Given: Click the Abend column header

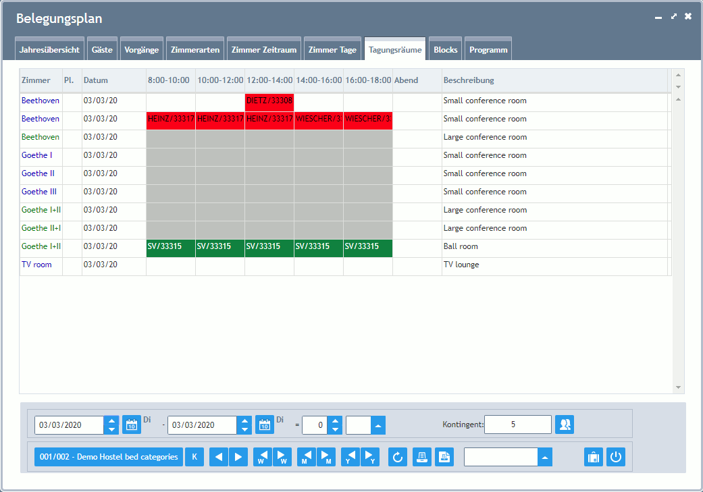Looking at the screenshot, I should pos(417,80).
